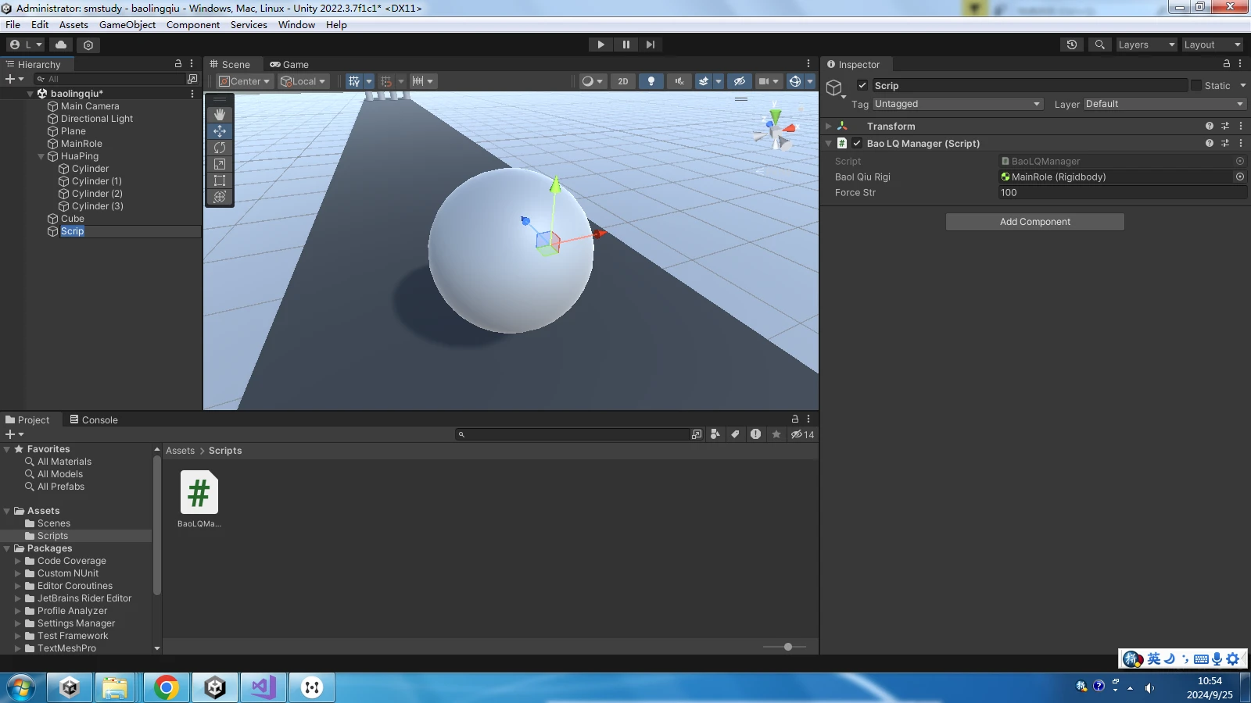This screenshot has height=703, width=1251.
Task: Lock the Inspector panel
Action: pos(1227,64)
